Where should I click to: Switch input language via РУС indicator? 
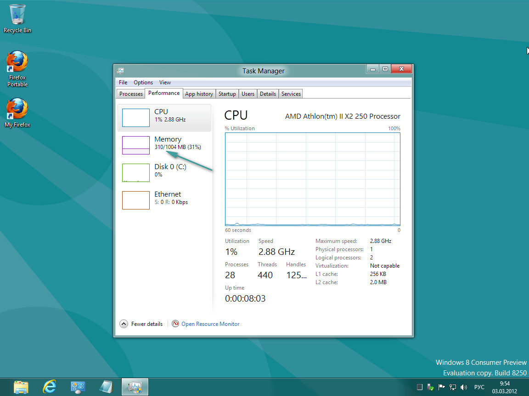click(479, 387)
